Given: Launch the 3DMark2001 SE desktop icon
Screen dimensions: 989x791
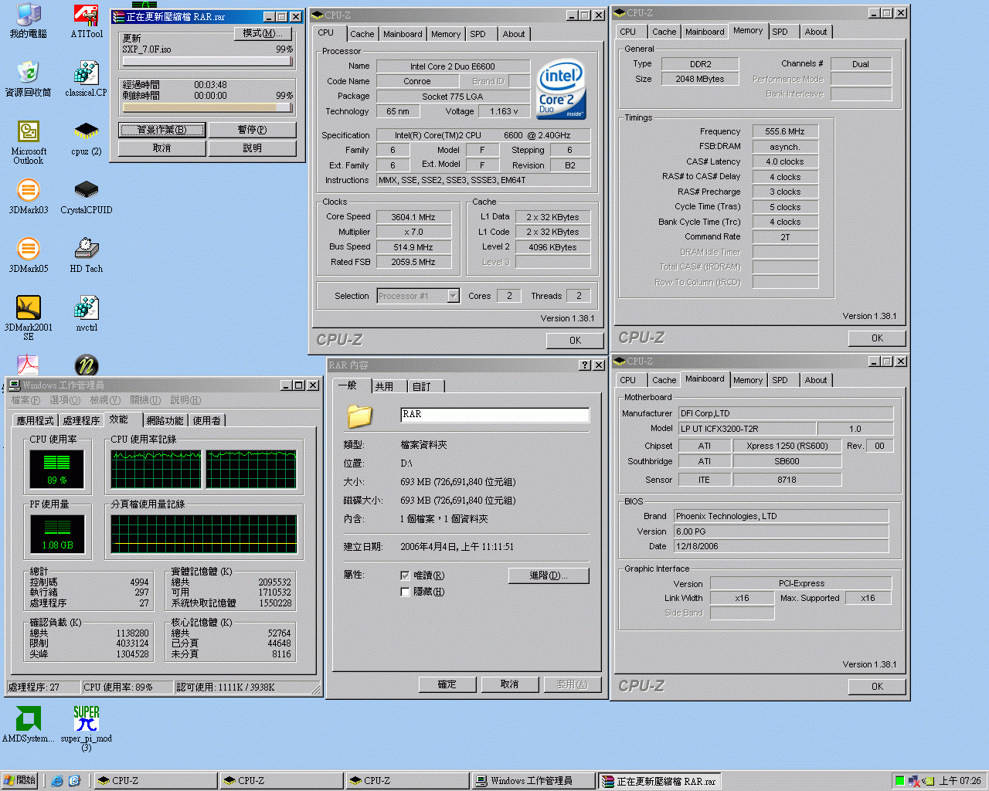Looking at the screenshot, I should pos(28,317).
